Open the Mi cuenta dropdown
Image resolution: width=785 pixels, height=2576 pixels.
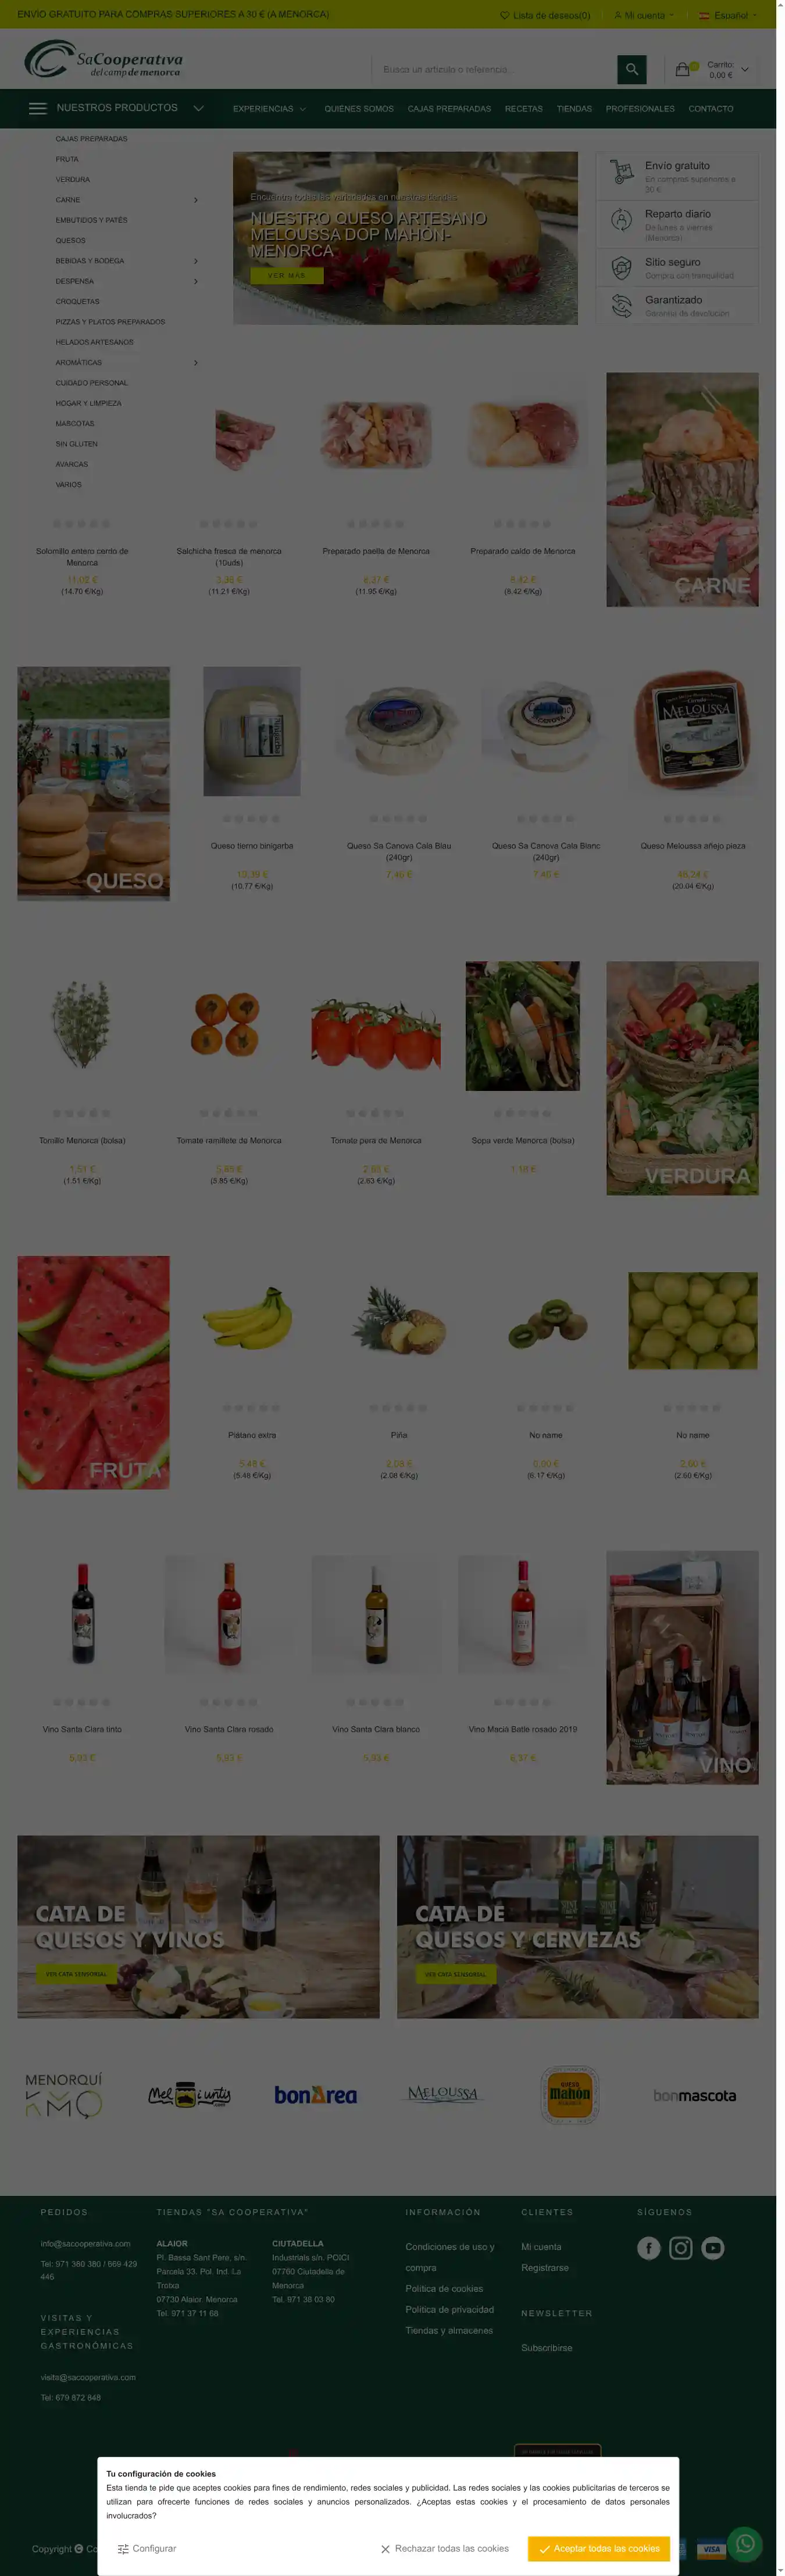pos(643,15)
